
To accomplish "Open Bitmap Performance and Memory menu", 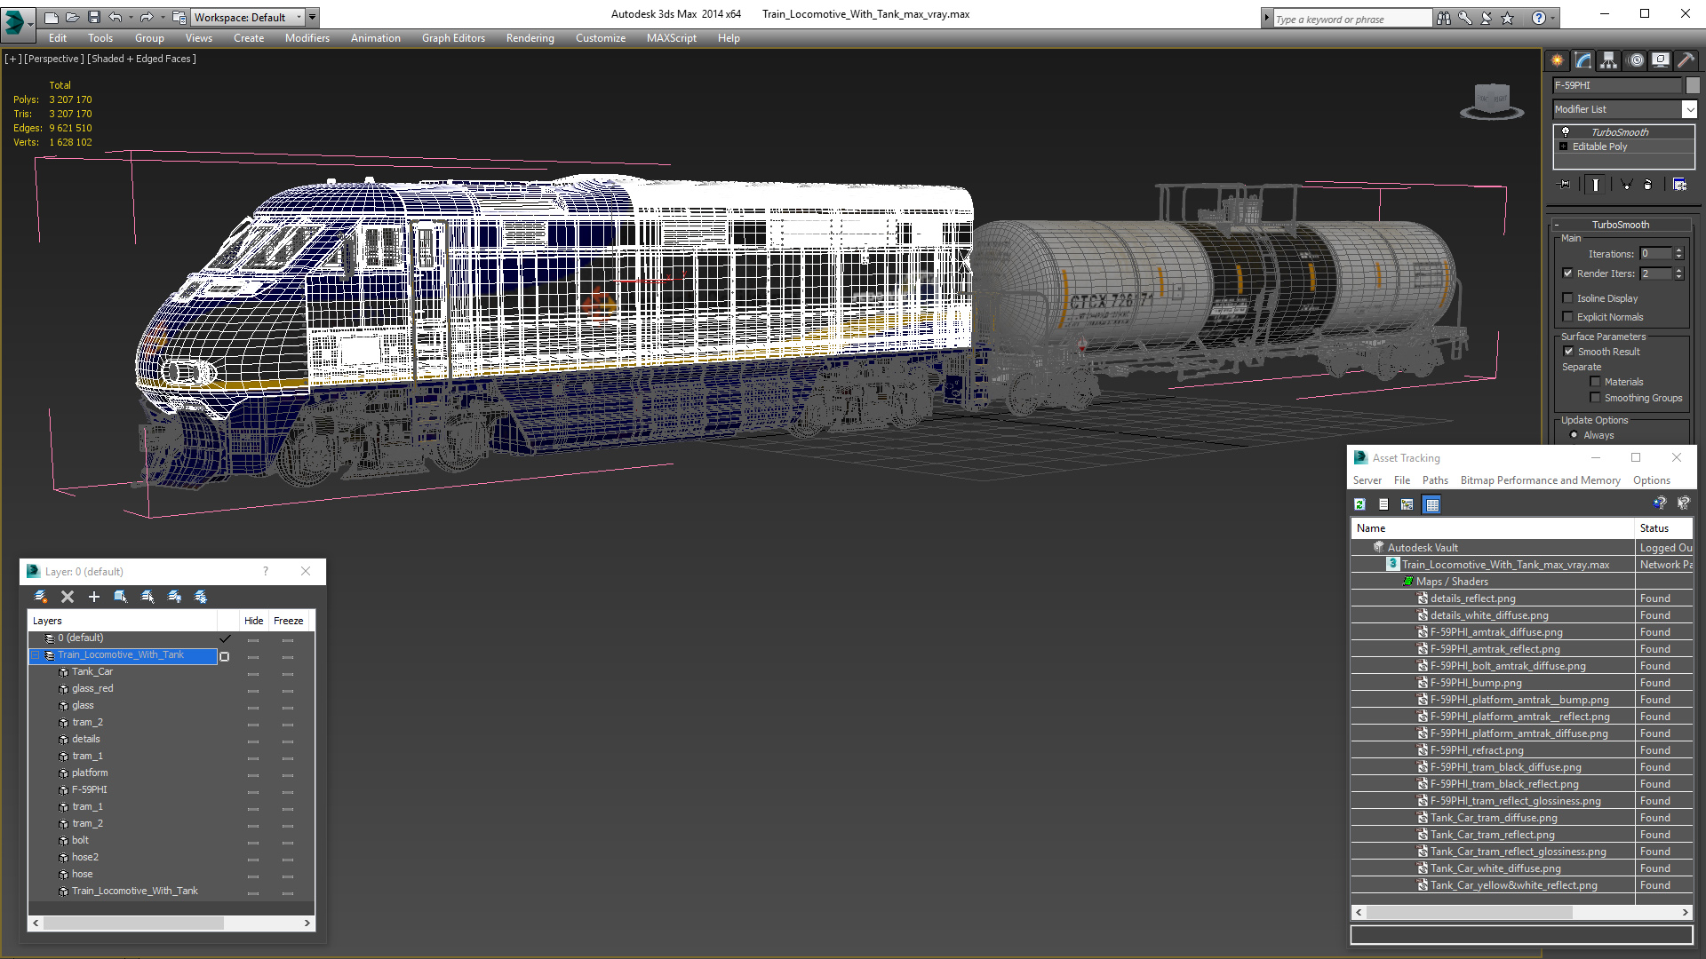I will tap(1540, 480).
